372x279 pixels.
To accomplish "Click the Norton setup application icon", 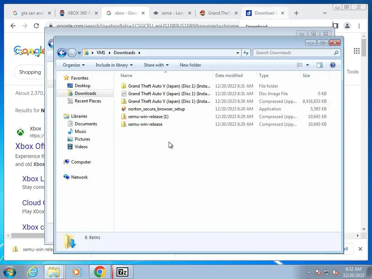I will pos(124,109).
